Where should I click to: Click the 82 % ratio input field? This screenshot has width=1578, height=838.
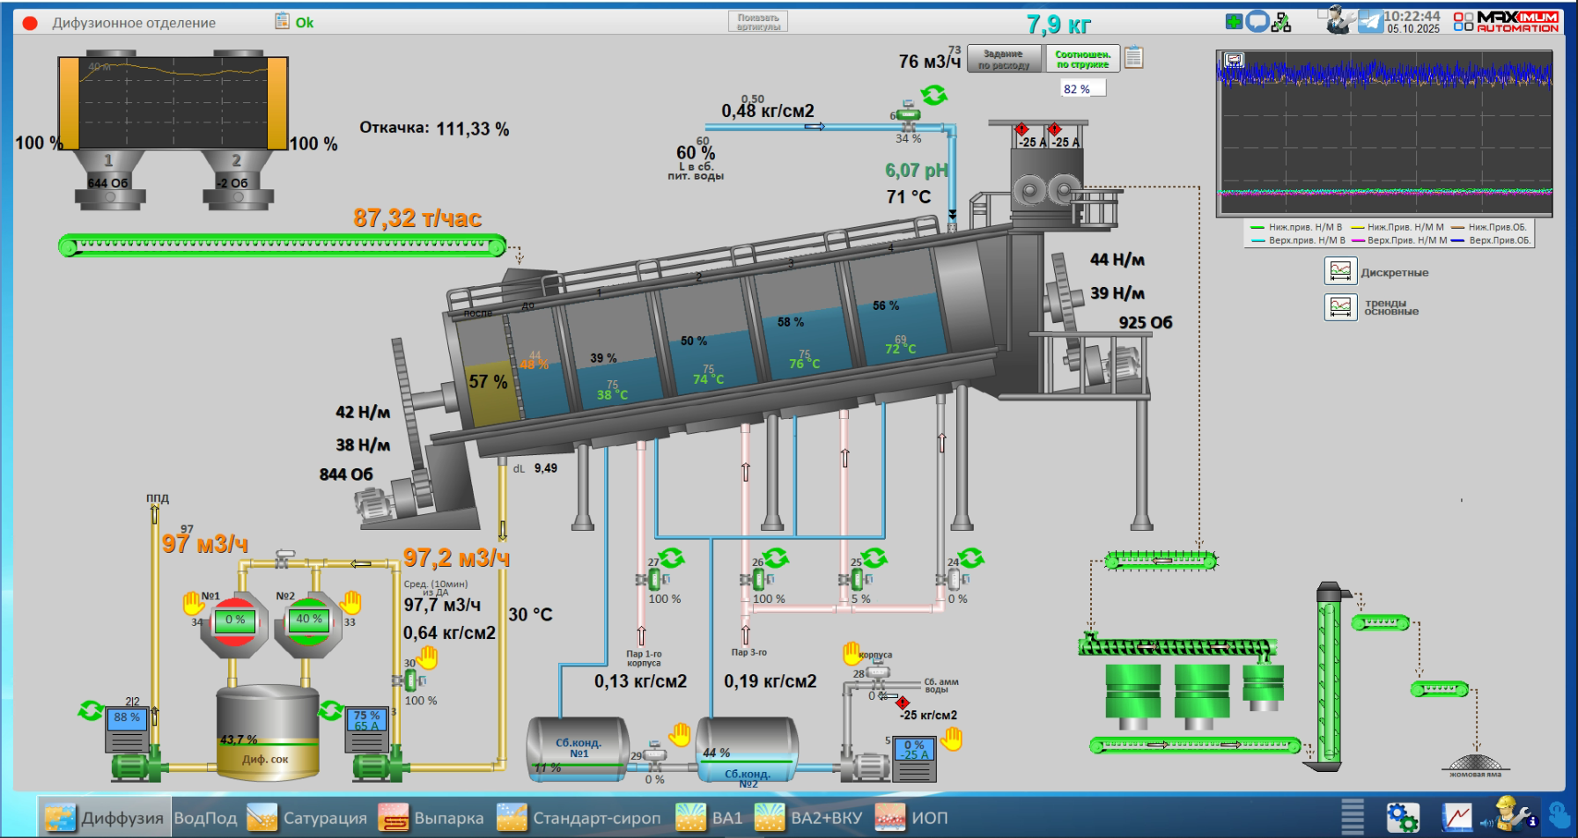pos(1082,89)
